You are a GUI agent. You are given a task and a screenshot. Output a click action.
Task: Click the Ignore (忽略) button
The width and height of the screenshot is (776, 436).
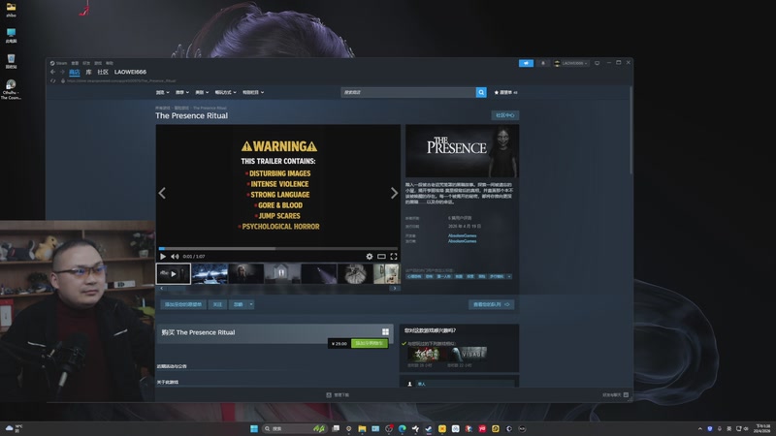[x=238, y=304]
